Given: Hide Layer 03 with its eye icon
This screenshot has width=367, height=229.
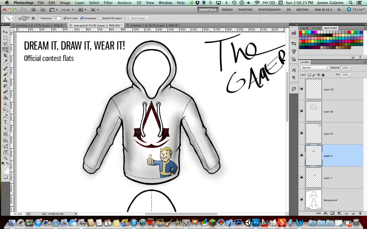Looking at the screenshot, I should coord(302,89).
